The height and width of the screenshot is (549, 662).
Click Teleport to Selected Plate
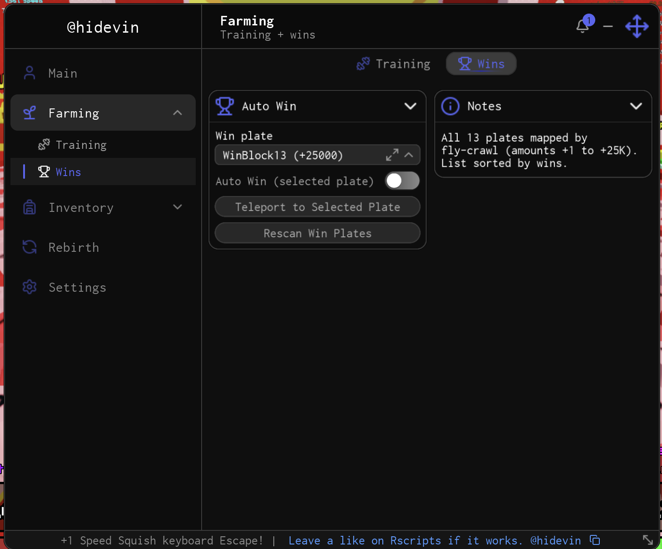point(317,207)
